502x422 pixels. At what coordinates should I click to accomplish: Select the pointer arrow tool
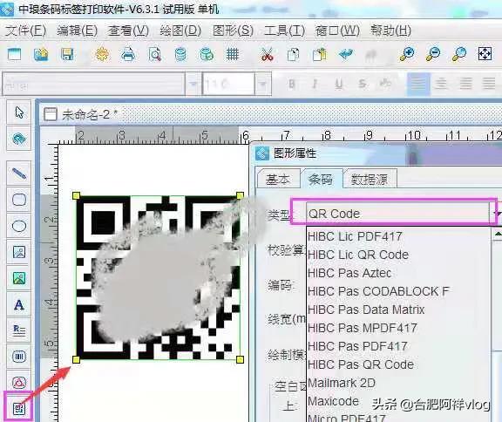(19, 112)
